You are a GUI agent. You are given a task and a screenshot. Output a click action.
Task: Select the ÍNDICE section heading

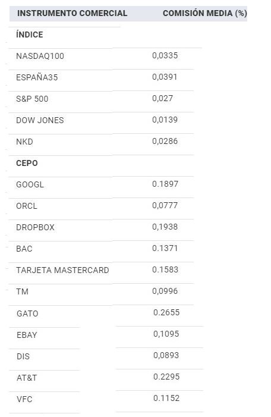pyautogui.click(x=30, y=35)
